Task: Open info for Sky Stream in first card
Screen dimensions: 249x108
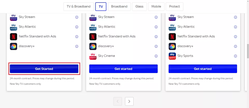Action: coord(77,17)
